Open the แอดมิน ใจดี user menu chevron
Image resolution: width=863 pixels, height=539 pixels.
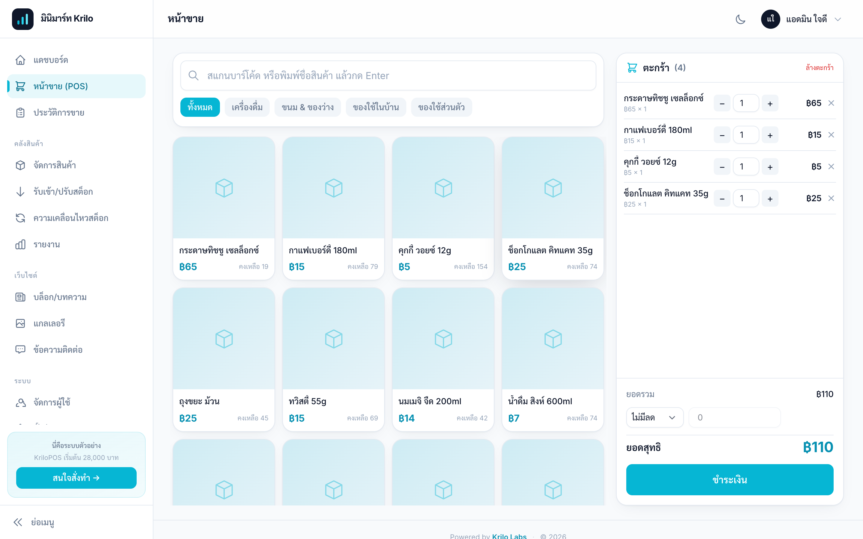tap(838, 19)
